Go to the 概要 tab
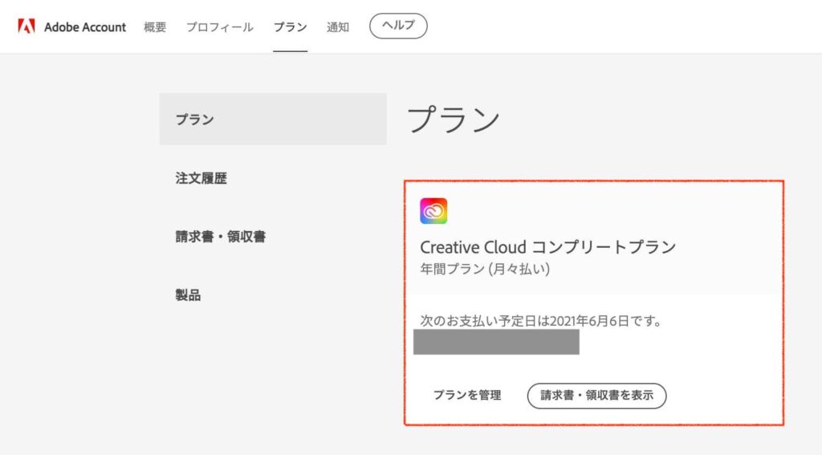This screenshot has width=822, height=455. click(x=155, y=27)
